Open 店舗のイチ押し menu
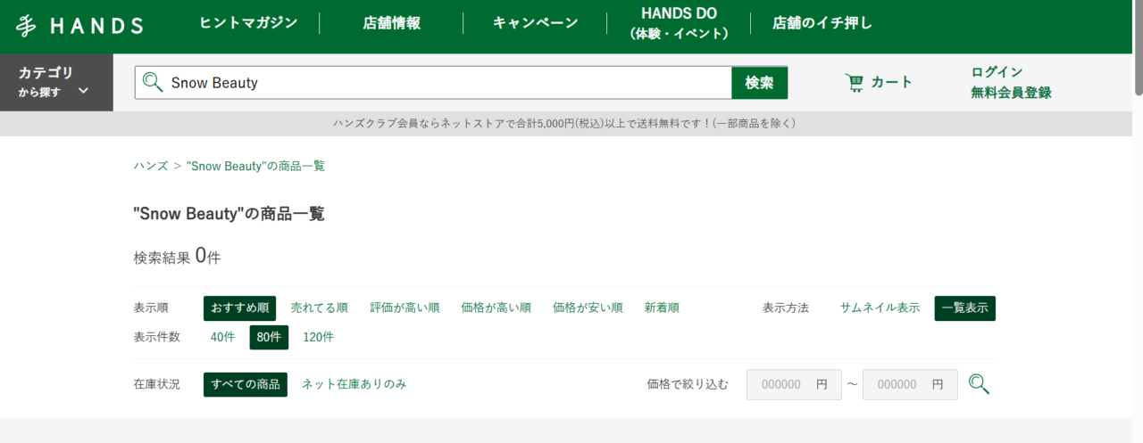The width and height of the screenshot is (1143, 443). click(x=822, y=23)
